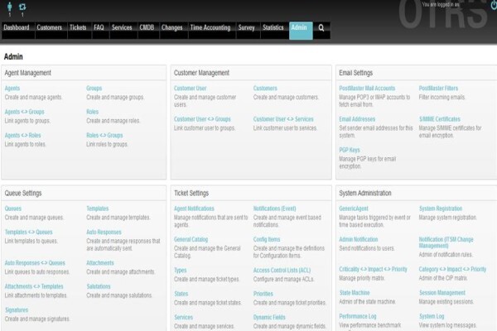The height and width of the screenshot is (331, 497).
Task: Open Agents <-> Roles link
Action: coord(23,135)
